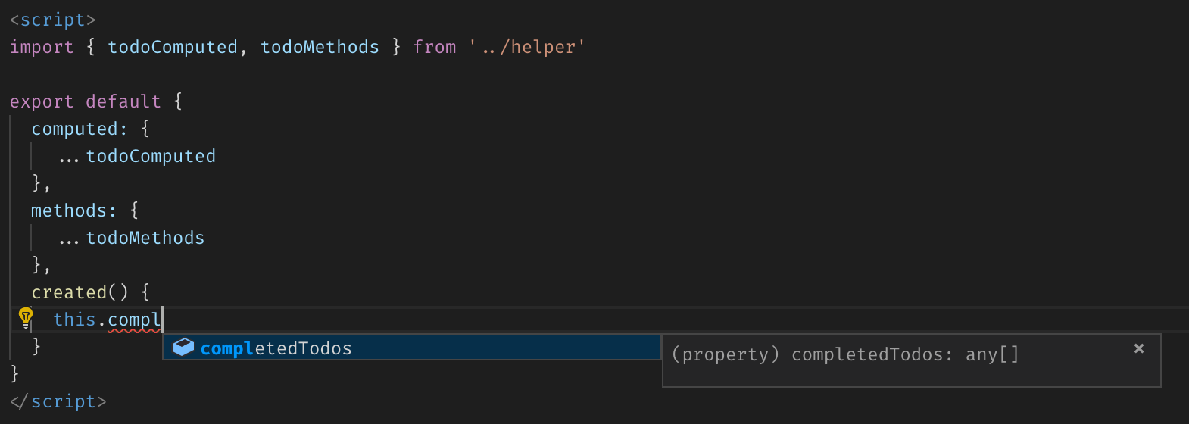This screenshot has width=1189, height=424.
Task: Select completedTodos autocomplete suggestion
Action: (x=276, y=348)
